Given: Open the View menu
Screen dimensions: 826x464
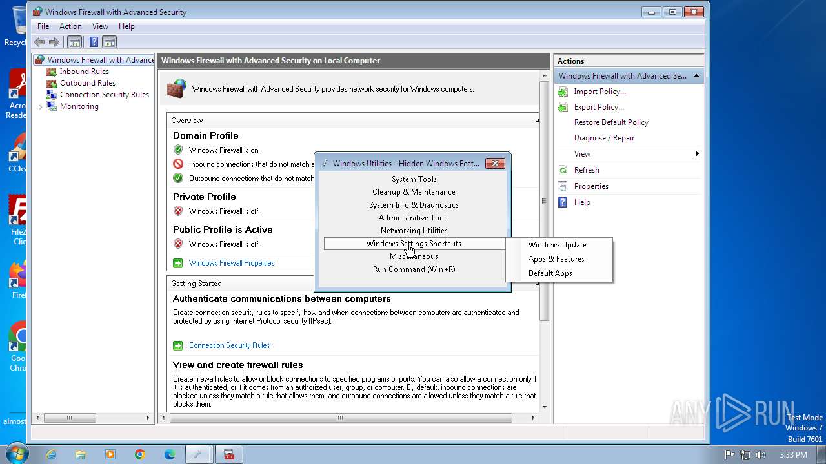Looking at the screenshot, I should pyautogui.click(x=100, y=26).
